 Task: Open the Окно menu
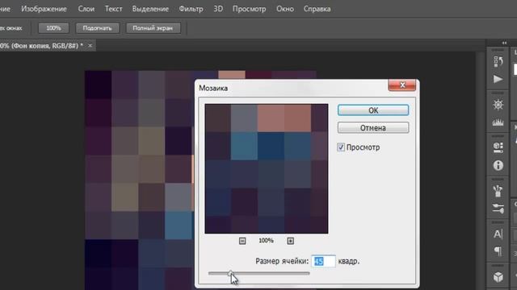[x=285, y=9]
